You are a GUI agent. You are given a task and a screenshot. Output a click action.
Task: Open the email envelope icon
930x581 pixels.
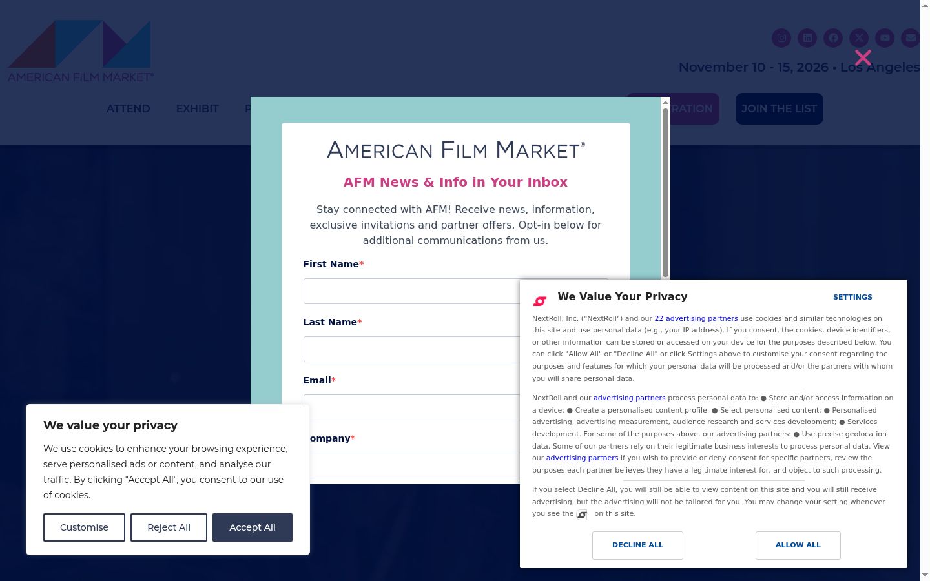911,38
